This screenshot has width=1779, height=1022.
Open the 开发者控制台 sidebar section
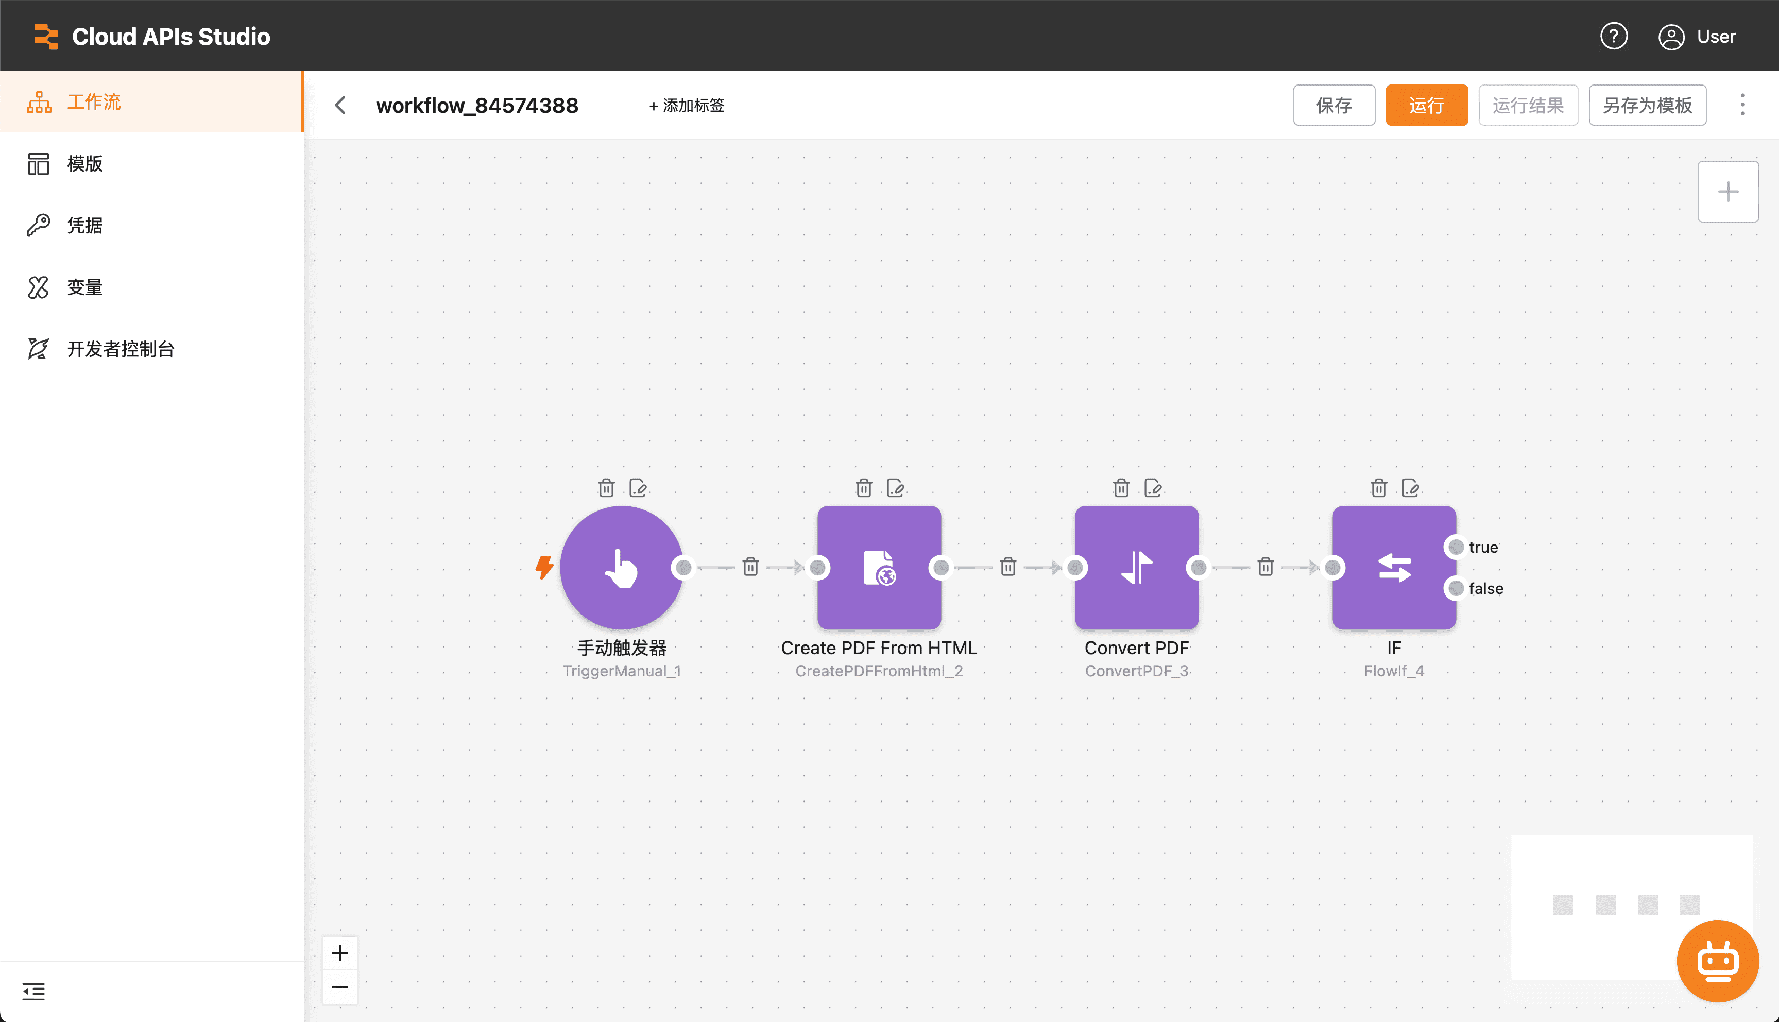(x=151, y=349)
